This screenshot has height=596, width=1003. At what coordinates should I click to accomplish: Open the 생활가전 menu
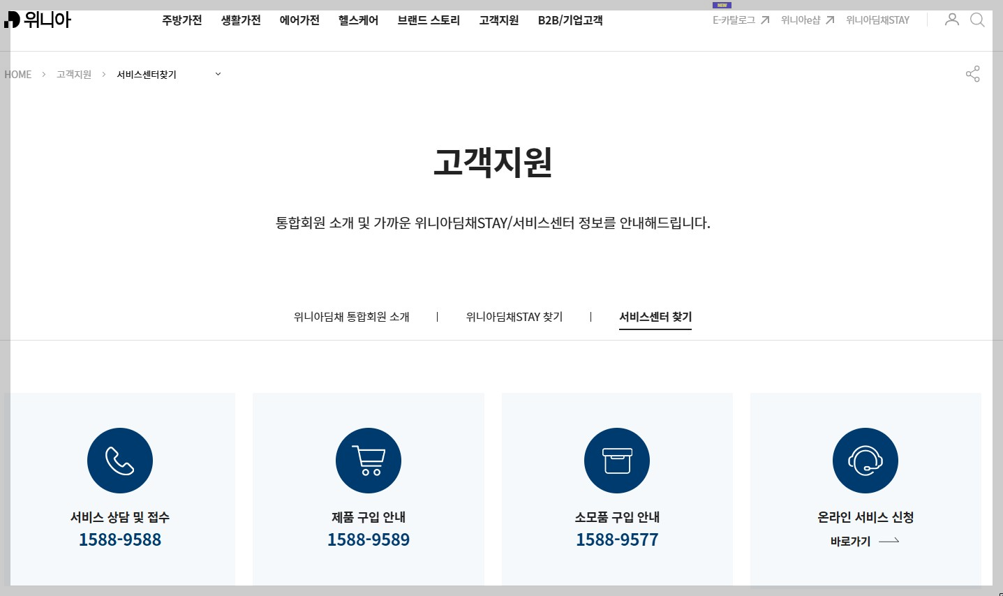[241, 20]
